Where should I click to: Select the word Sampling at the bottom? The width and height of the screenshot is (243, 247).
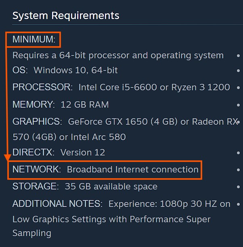click(32, 233)
